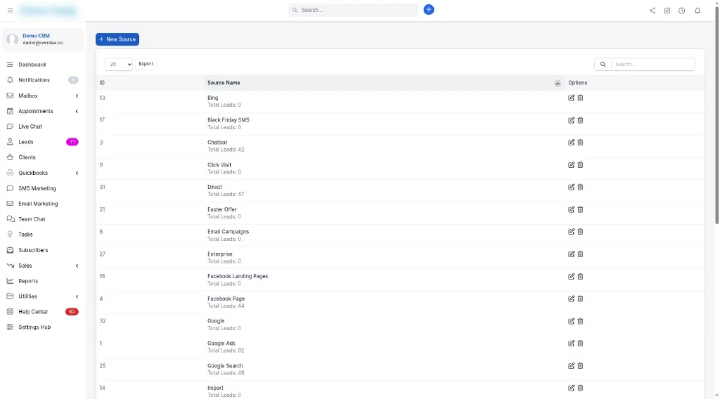Edit the Email Campaigns source
720x399 pixels.
coord(571,232)
